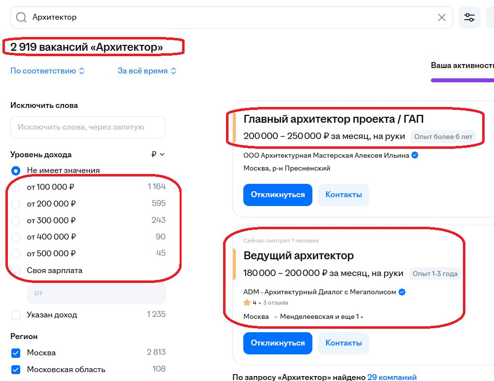Viewport: 494px width, 381px height.
Task: Uncheck the 'Москва' region checkbox
Action: coord(16,353)
